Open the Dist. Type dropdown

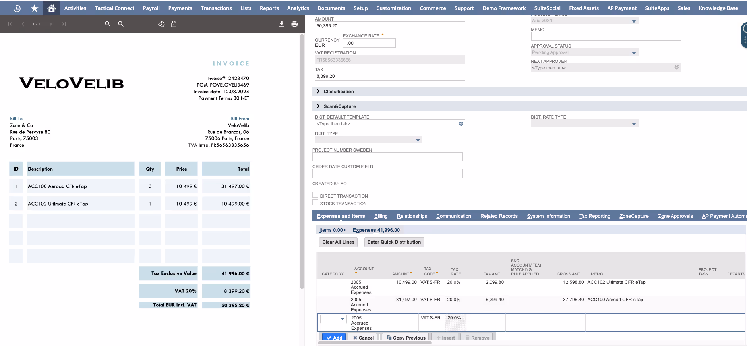(x=418, y=140)
